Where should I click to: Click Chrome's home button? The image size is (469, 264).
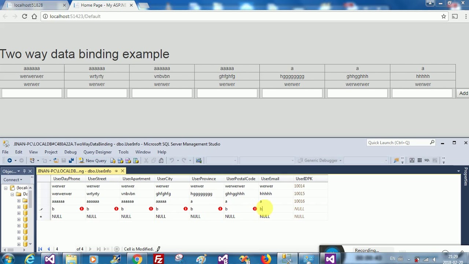pyautogui.click(x=34, y=16)
